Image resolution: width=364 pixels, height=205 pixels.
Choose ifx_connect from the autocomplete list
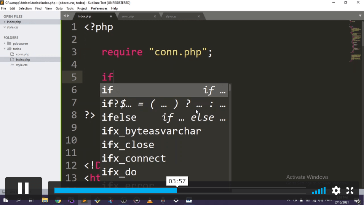click(134, 159)
